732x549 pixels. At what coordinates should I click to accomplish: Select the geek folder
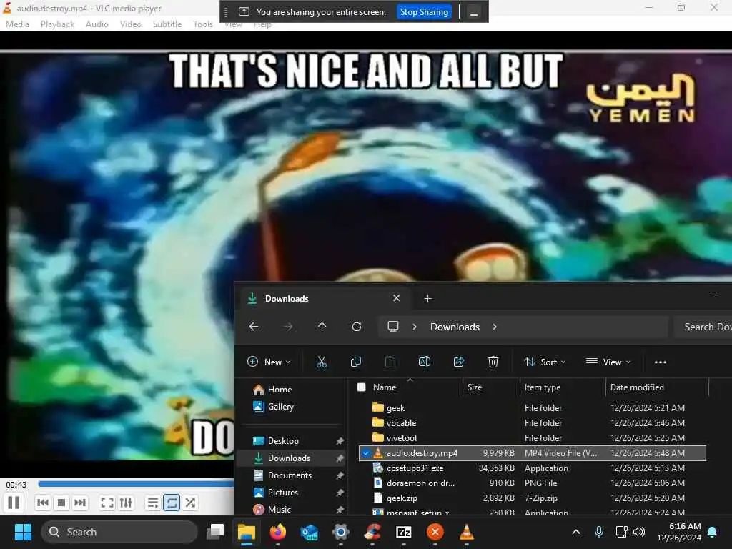532,408
